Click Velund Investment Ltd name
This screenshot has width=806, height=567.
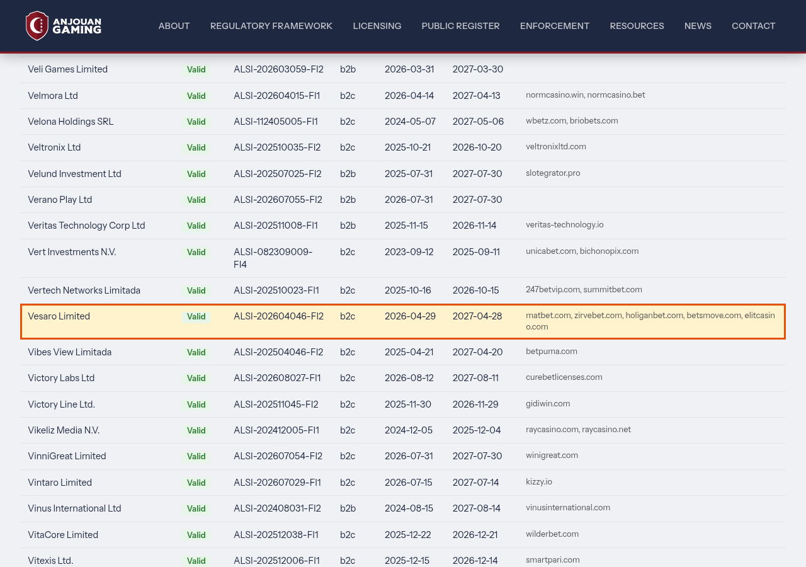click(x=74, y=174)
